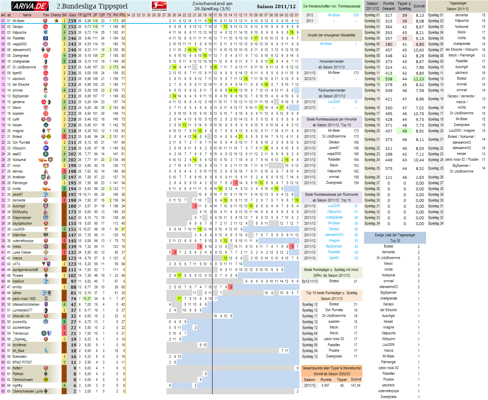Click the 'QpTR' column header
The width and height of the screenshot is (488, 400).
pyautogui.click(x=87, y=15)
